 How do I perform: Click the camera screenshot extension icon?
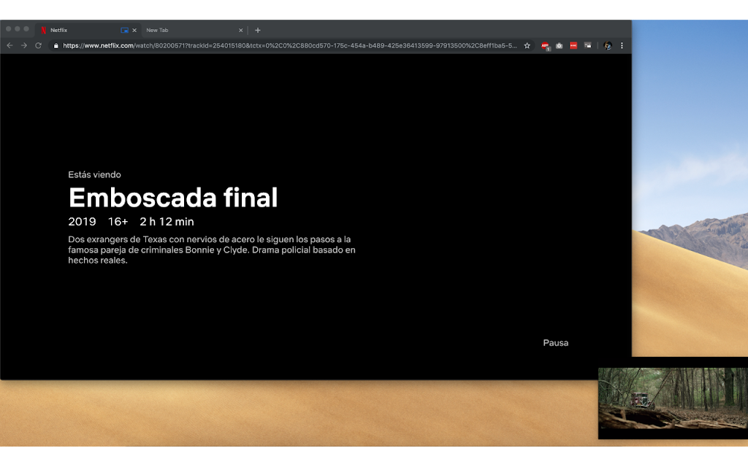pyautogui.click(x=559, y=46)
